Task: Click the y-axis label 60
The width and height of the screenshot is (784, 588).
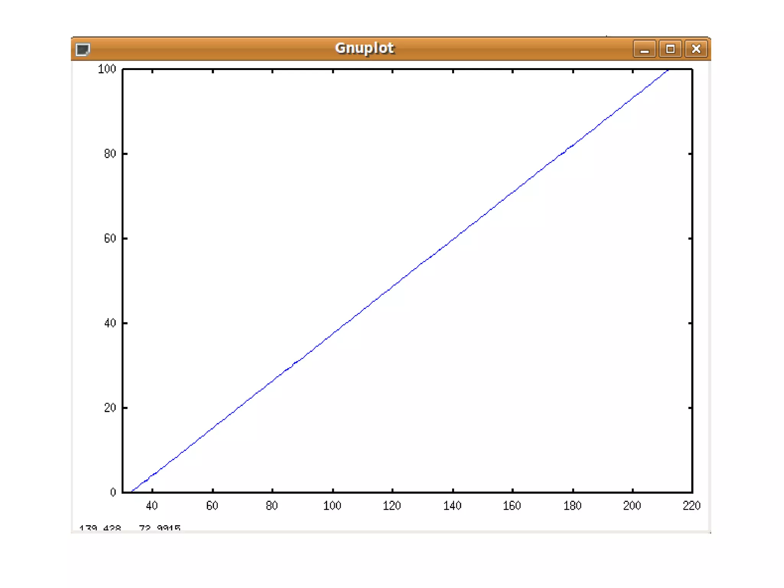Action: pyautogui.click(x=110, y=238)
